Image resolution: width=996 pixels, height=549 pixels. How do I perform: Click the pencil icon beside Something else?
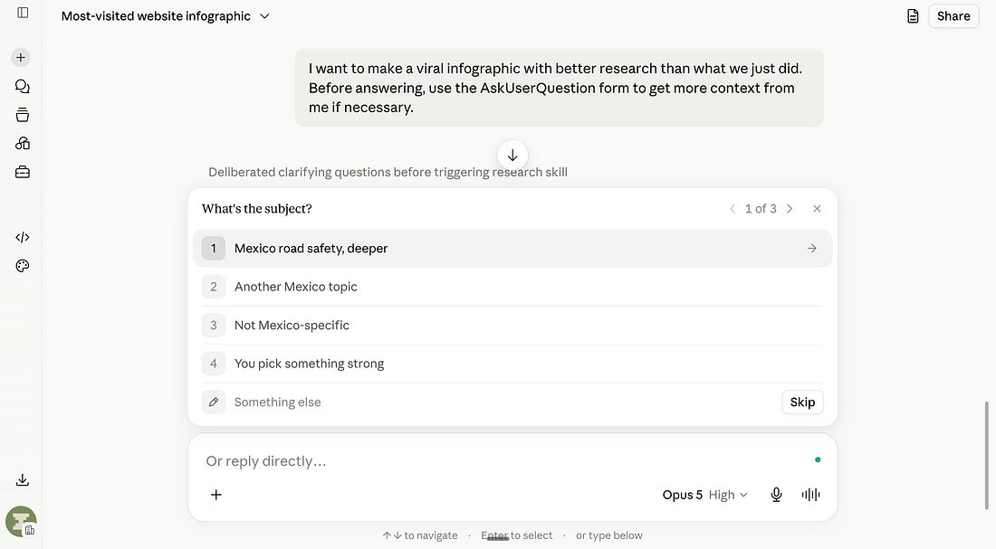pyautogui.click(x=214, y=402)
